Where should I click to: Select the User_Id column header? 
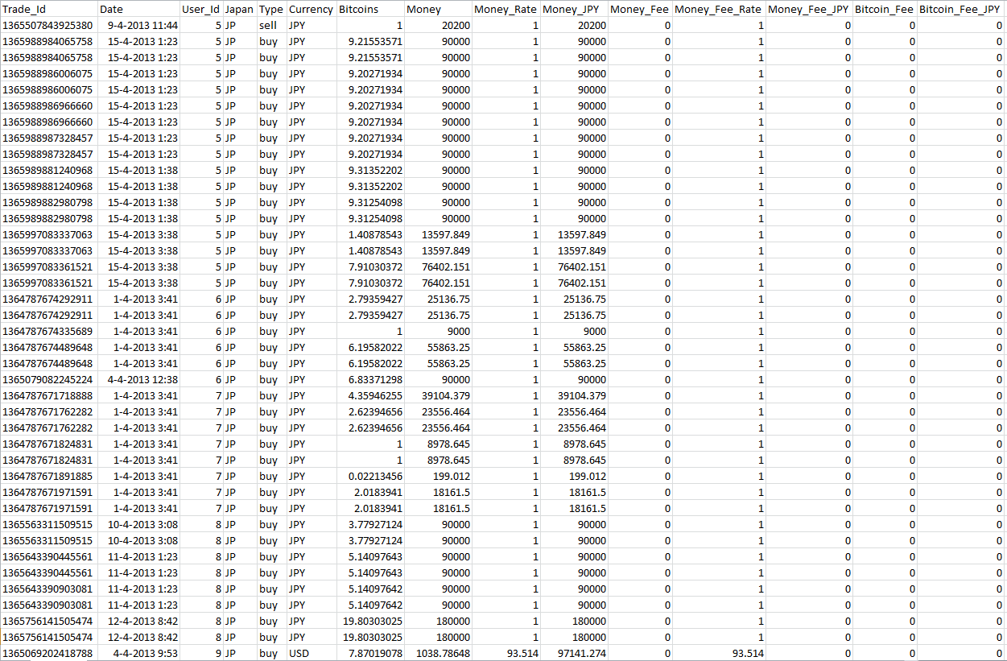(201, 9)
